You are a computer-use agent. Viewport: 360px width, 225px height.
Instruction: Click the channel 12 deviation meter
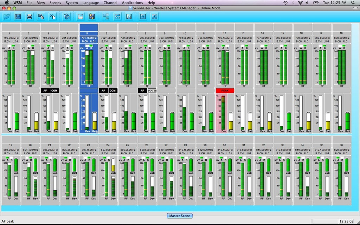tap(223, 112)
